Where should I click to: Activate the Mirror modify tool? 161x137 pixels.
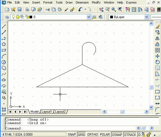point(157,38)
